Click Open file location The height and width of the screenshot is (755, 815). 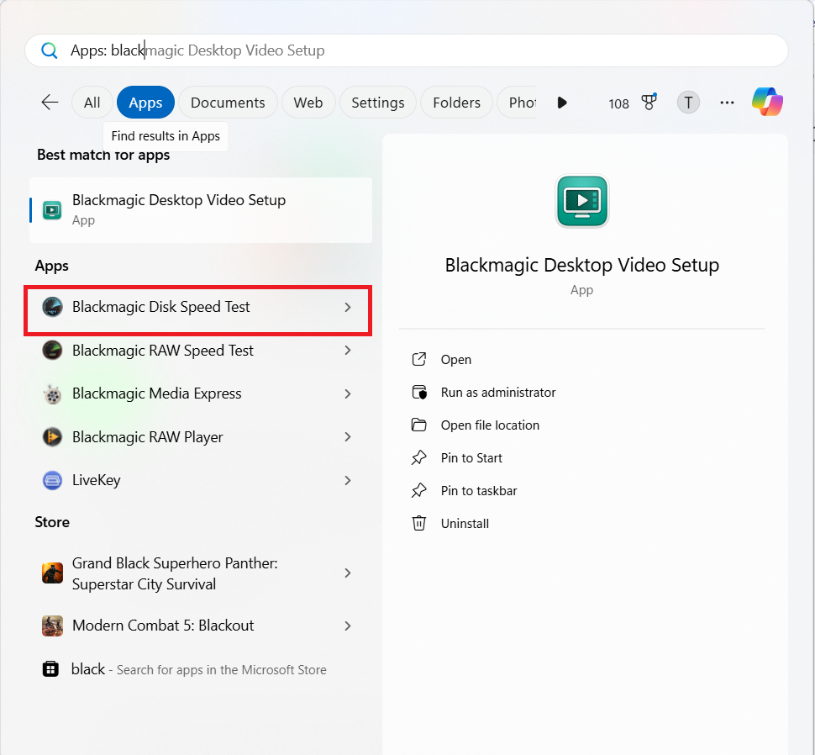(x=490, y=425)
